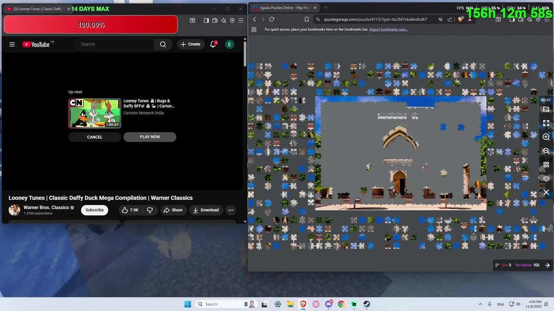Download the Daffy Duck video

(206, 210)
